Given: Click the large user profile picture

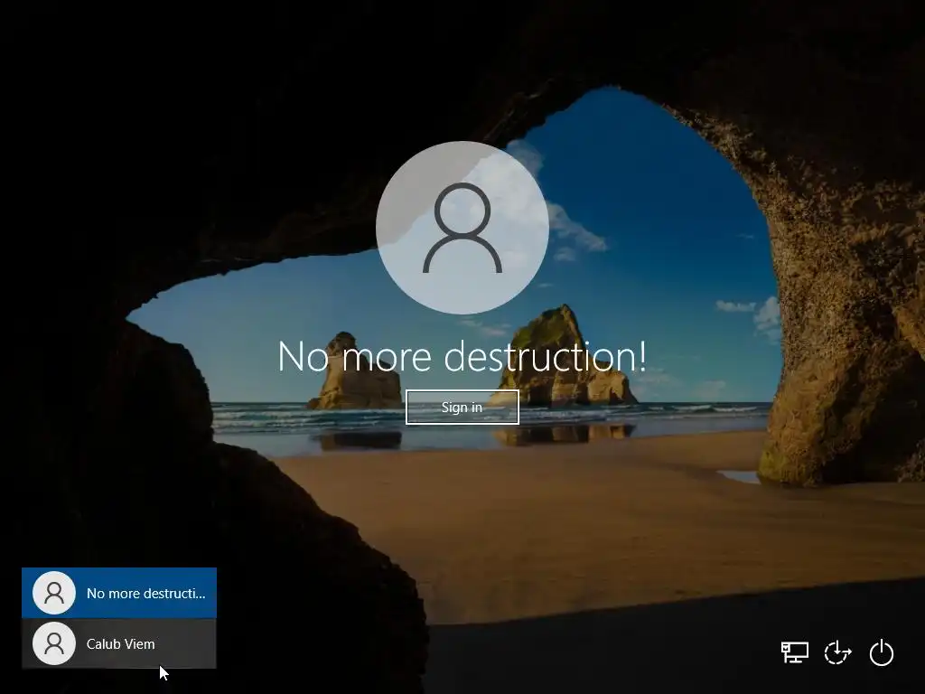Looking at the screenshot, I should (x=462, y=228).
